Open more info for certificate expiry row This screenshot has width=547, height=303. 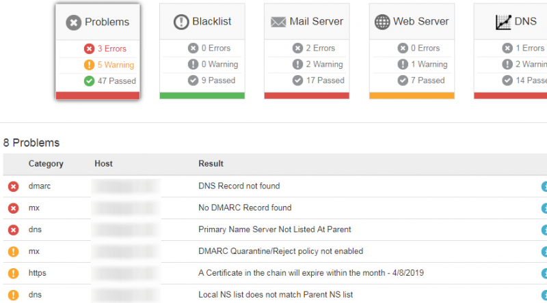544,274
